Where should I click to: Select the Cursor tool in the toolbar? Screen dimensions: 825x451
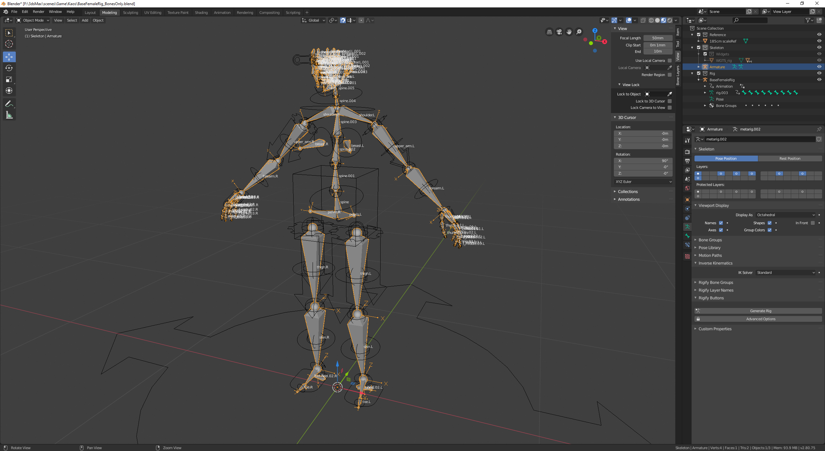click(x=9, y=44)
